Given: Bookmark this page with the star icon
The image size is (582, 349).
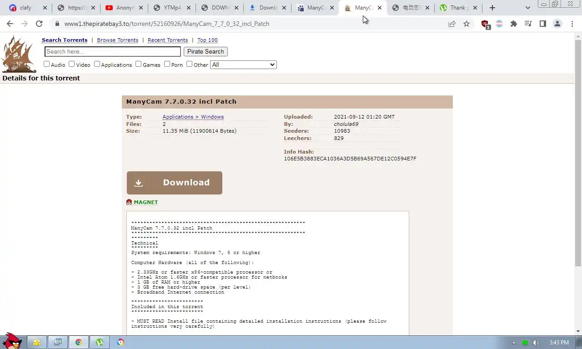Looking at the screenshot, I should point(467,24).
